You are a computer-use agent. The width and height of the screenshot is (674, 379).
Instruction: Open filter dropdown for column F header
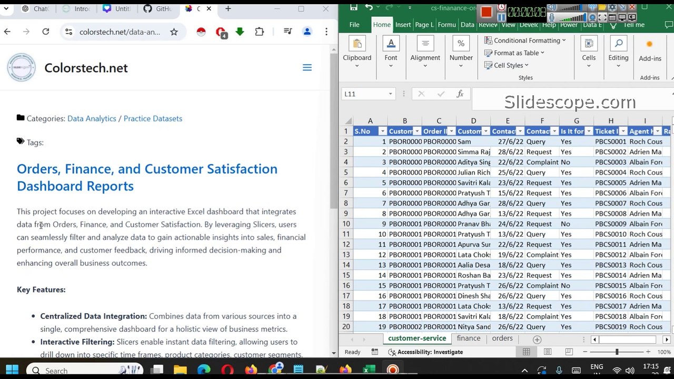point(554,131)
